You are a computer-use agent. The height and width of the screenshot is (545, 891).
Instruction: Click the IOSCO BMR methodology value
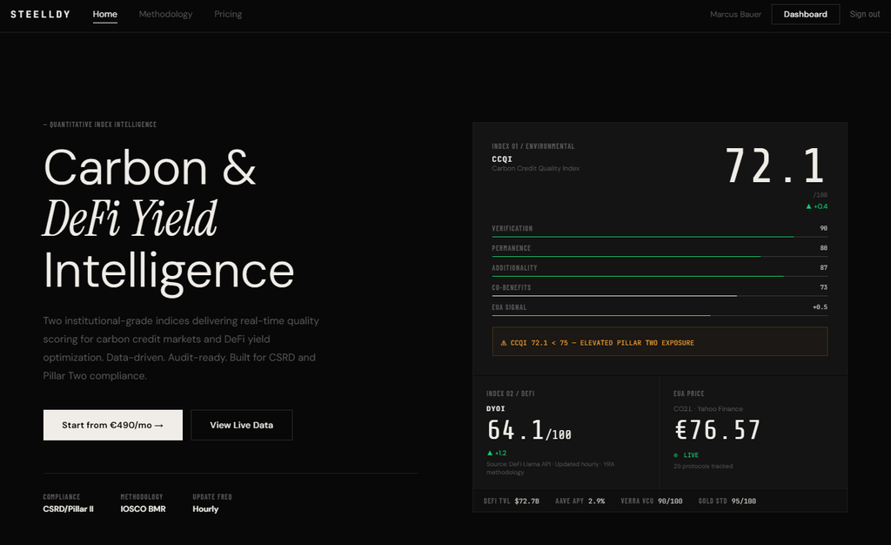pyautogui.click(x=143, y=509)
